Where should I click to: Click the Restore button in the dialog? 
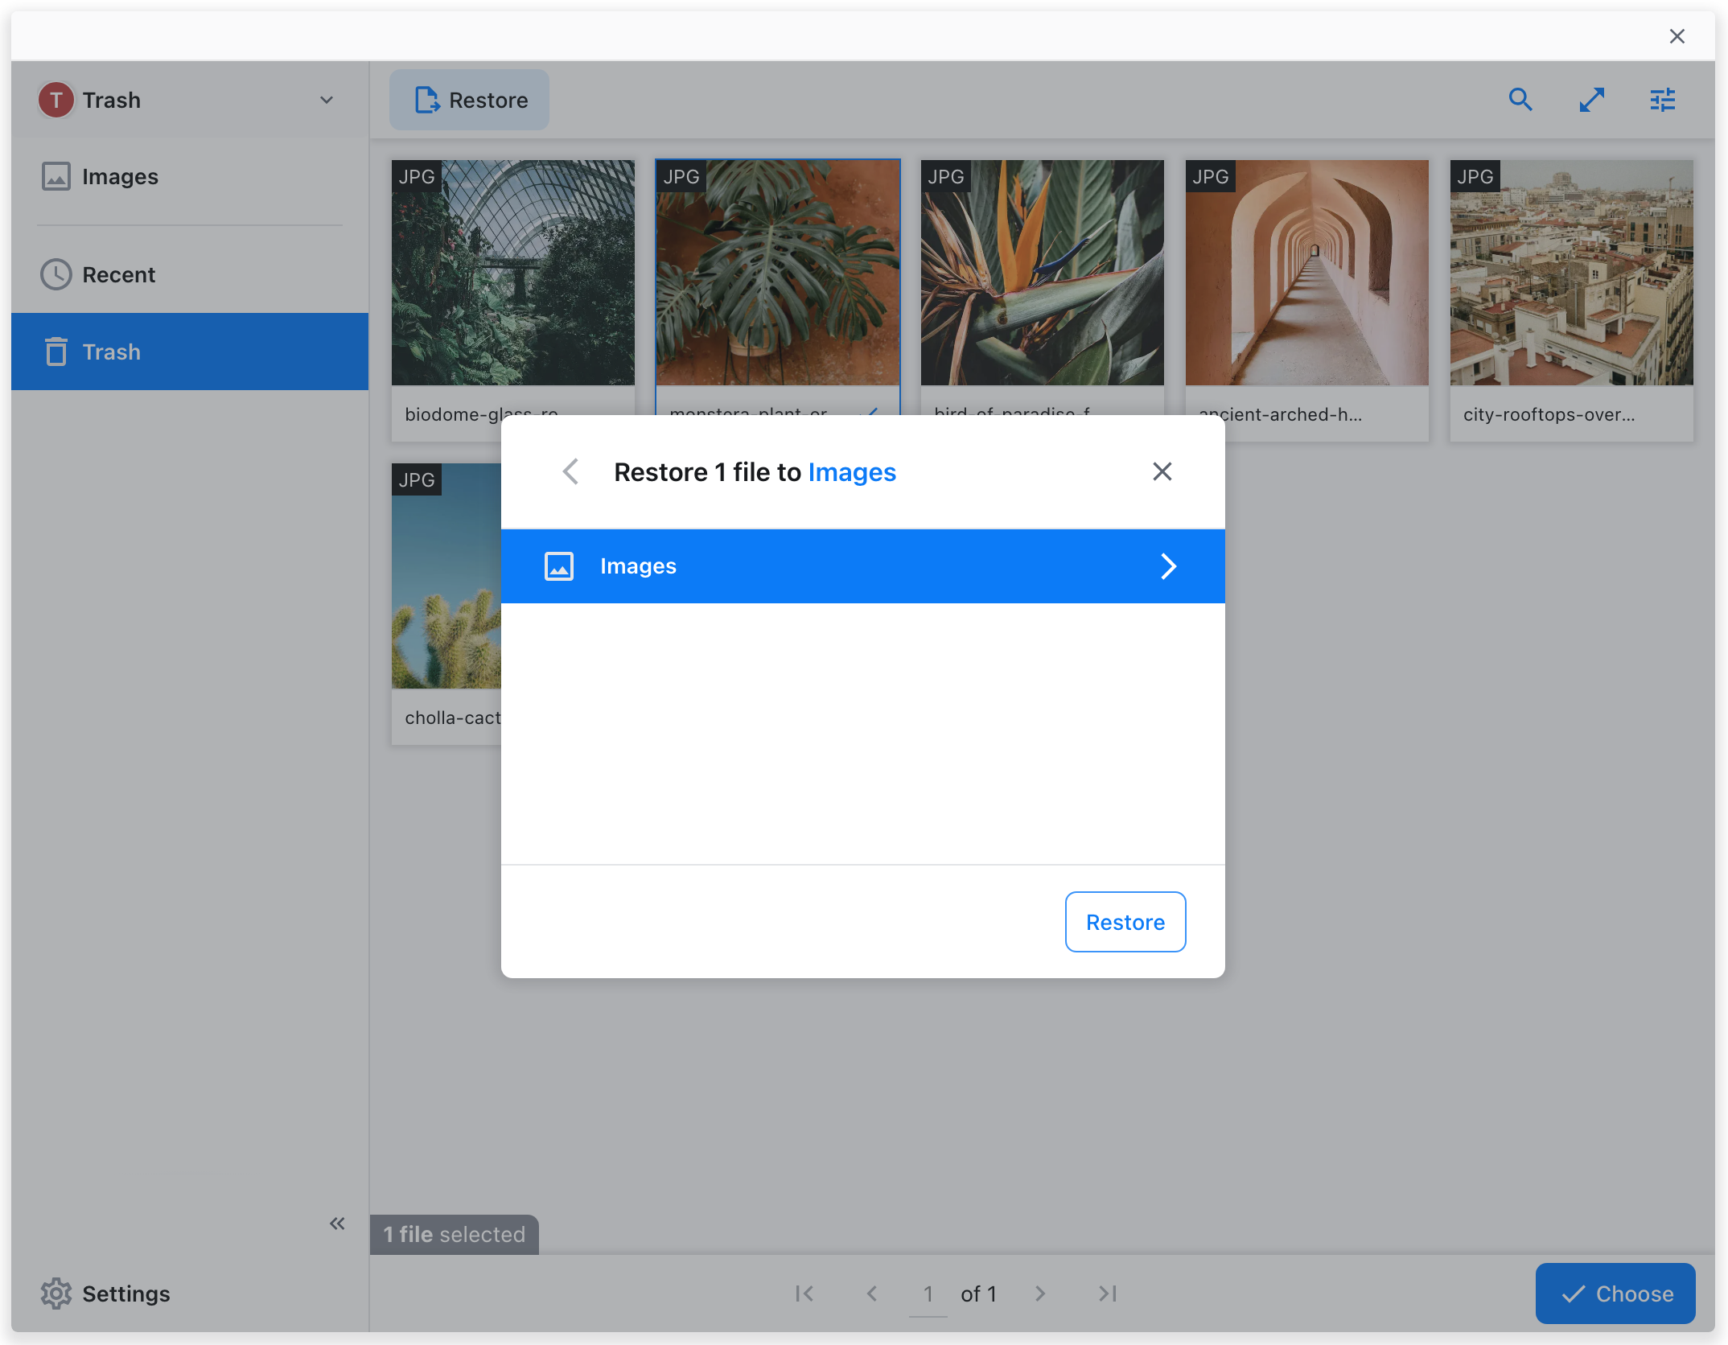pos(1125,922)
